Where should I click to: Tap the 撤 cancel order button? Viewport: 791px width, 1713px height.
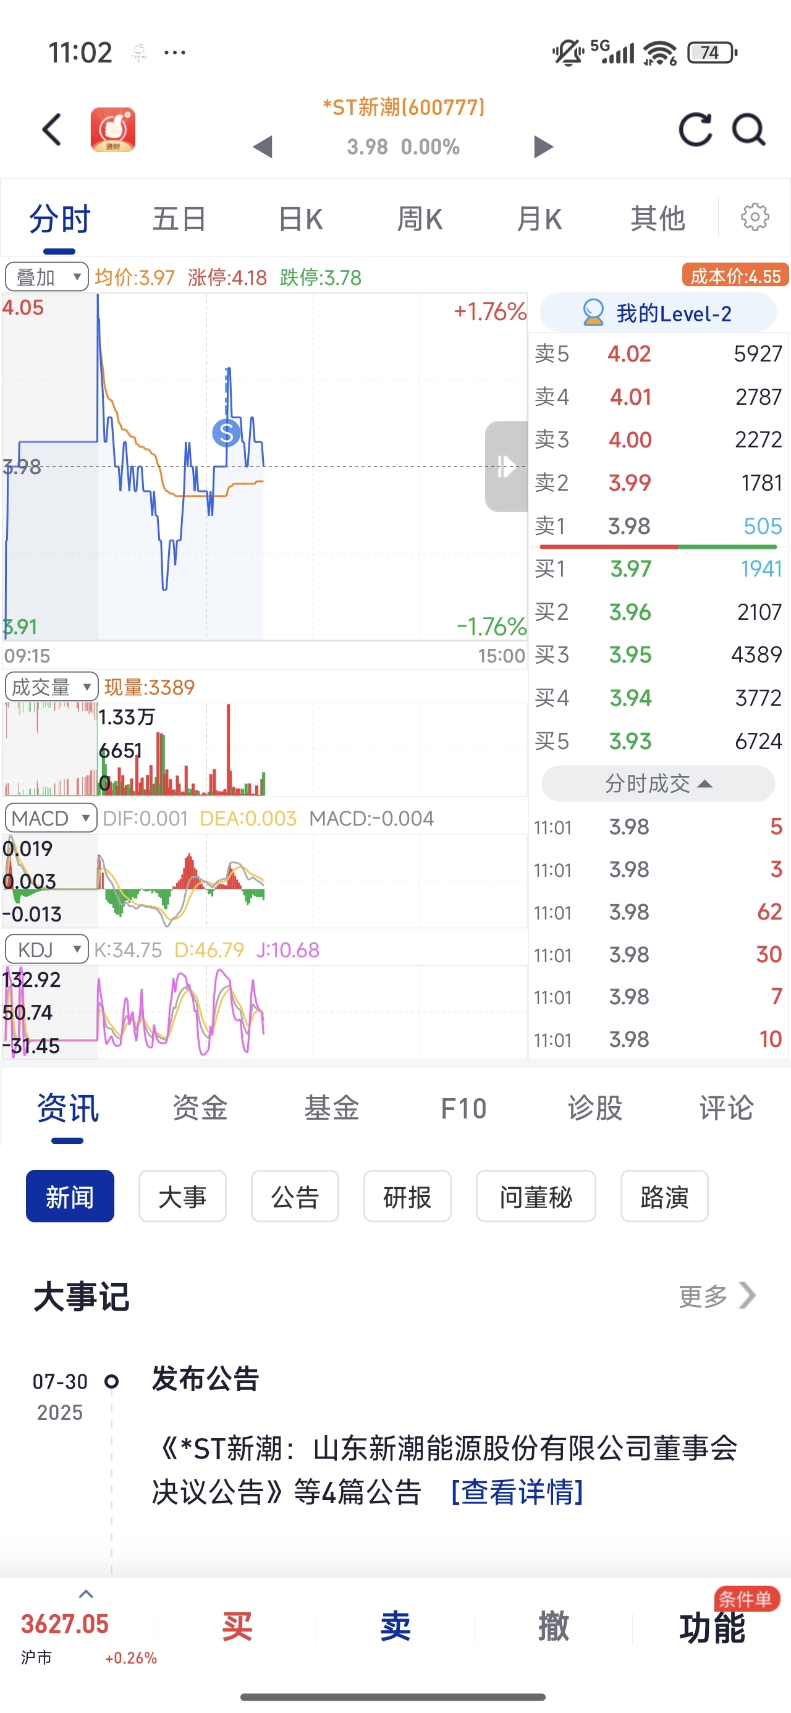click(553, 1626)
